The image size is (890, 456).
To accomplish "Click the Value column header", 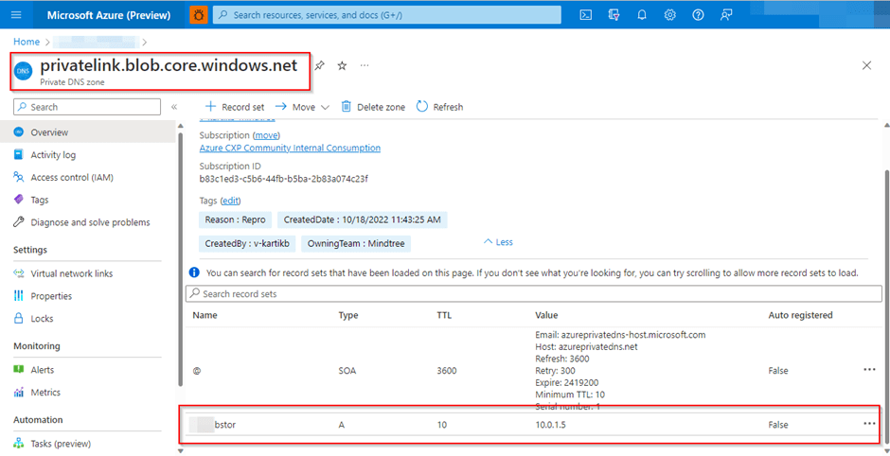I will click(x=546, y=315).
